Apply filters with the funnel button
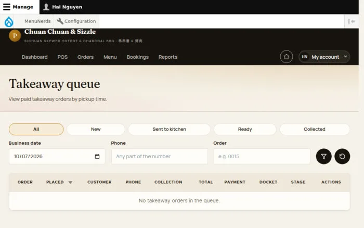The image size is (364, 228). [323, 156]
